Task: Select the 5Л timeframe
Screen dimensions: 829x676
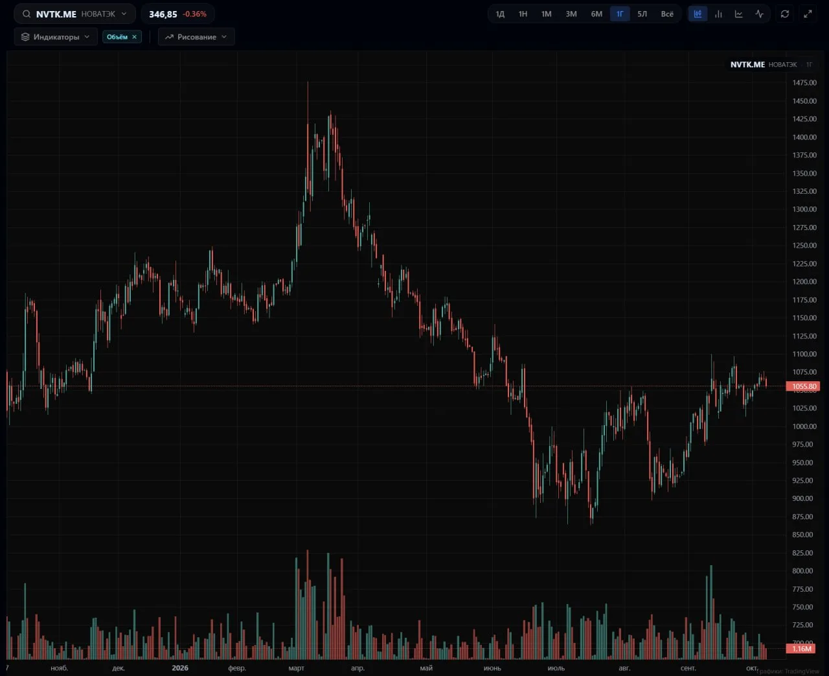Action: pos(642,14)
